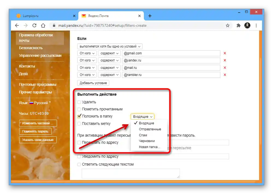Select the Яндекс.Почта tab
273x194 pixels.
(x=111, y=16)
